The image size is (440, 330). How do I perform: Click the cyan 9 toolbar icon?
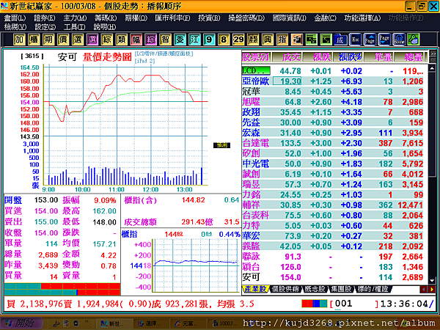(x=209, y=40)
